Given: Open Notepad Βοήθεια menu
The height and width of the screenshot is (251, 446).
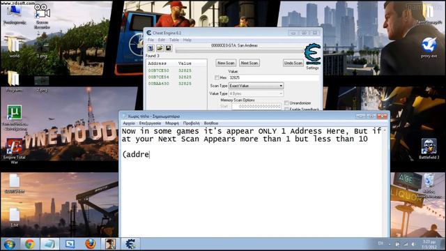Looking at the screenshot, I should point(211,123).
